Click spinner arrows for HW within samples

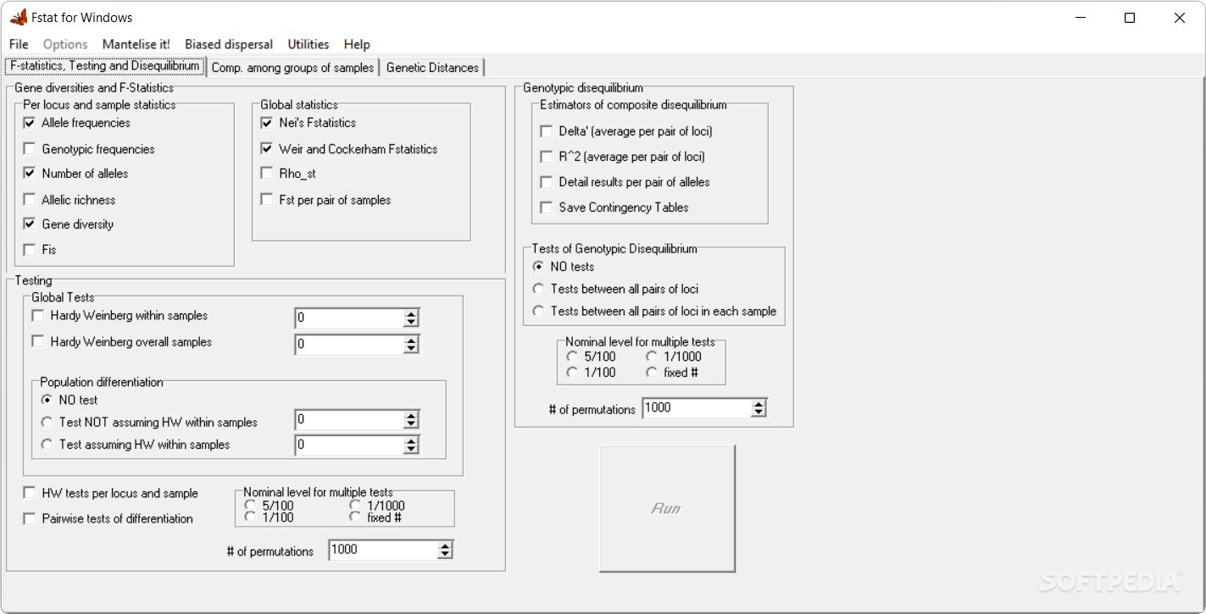click(x=411, y=318)
